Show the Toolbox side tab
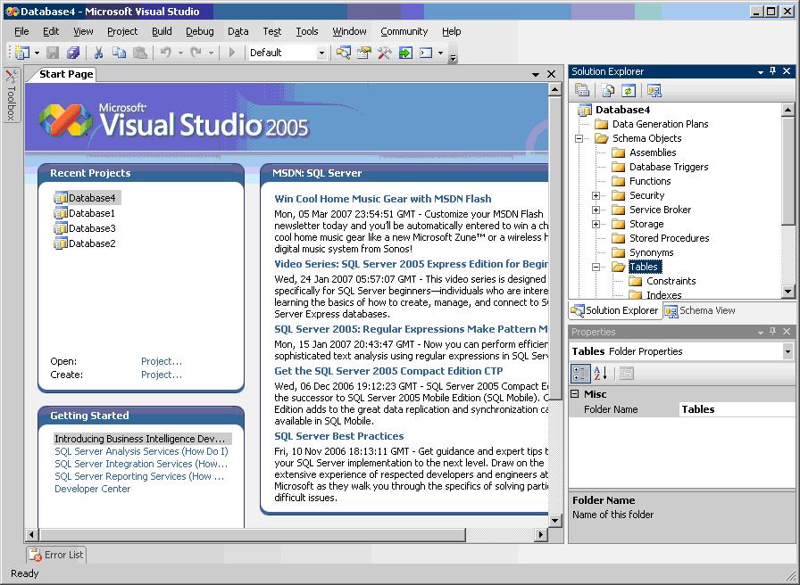 tap(12, 95)
